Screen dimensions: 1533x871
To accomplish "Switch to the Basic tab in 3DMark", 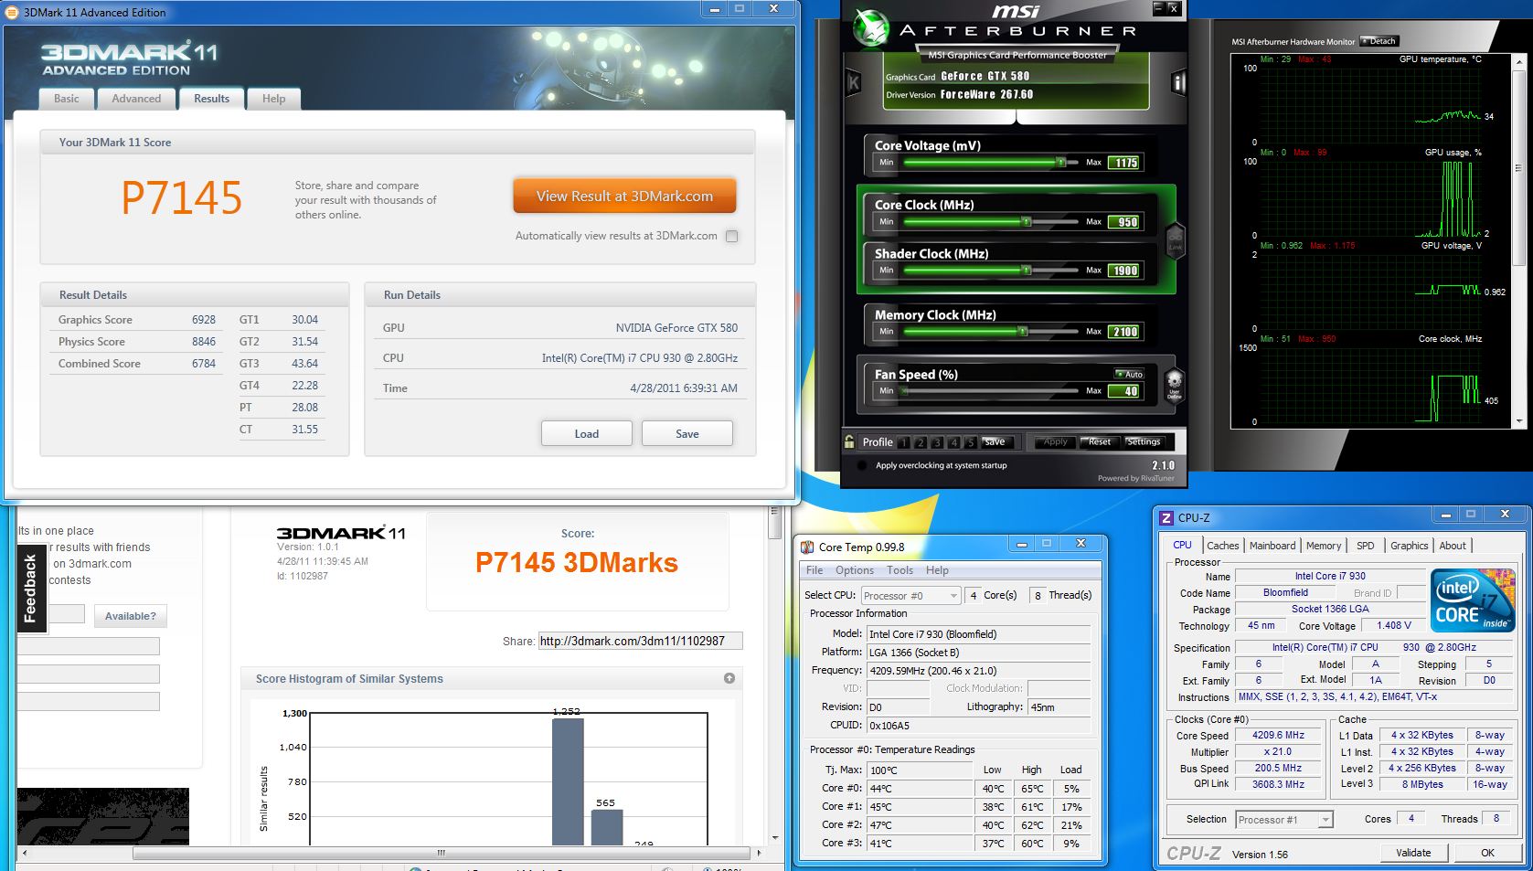I will (67, 99).
